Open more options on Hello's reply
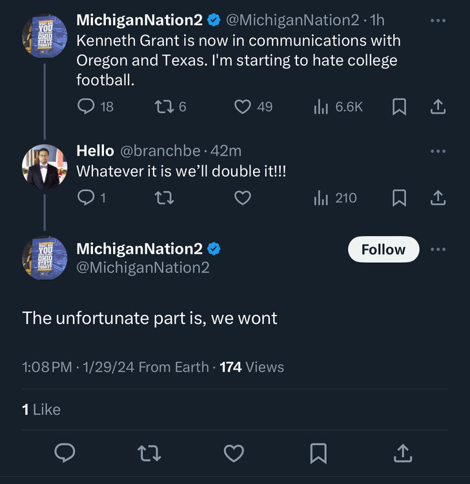The width and height of the screenshot is (470, 484). point(438,151)
